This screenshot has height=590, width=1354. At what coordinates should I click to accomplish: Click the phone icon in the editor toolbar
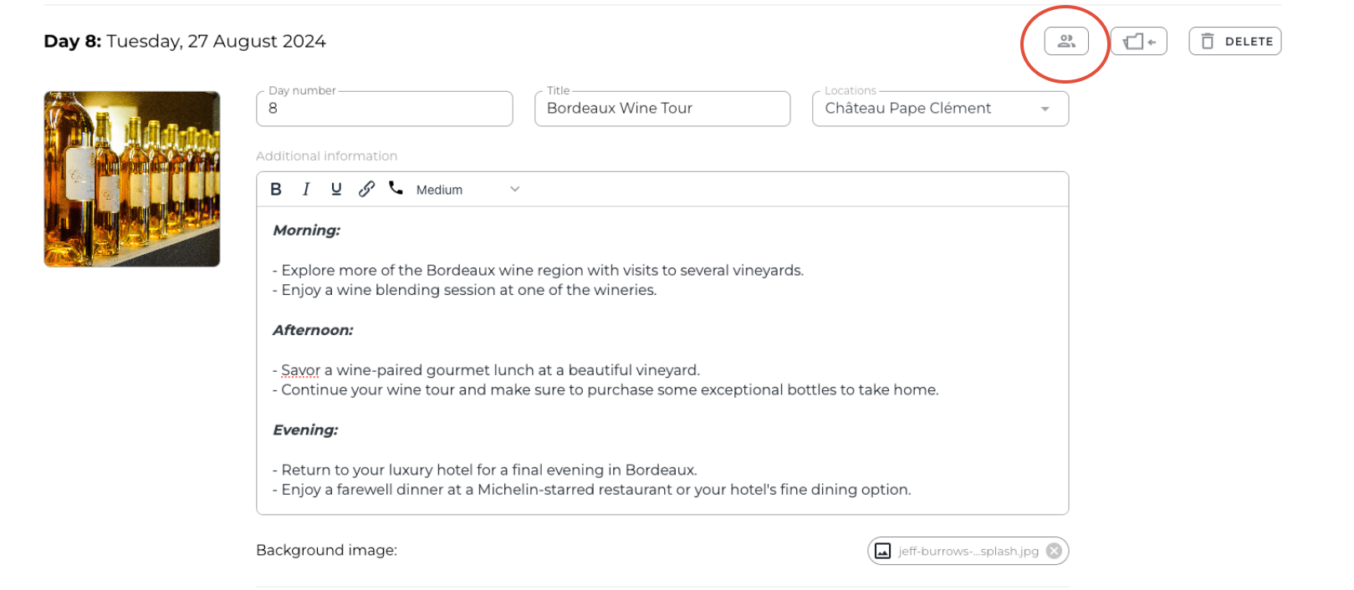point(396,189)
